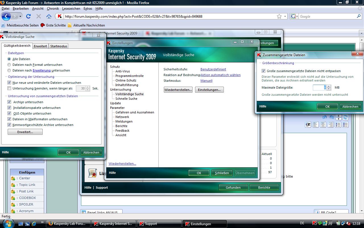The height and width of the screenshot is (228, 364).
Task: Open address bar history dropdown
Action: point(285,16)
